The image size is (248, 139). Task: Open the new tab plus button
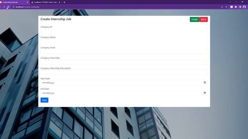[x=64, y=2]
